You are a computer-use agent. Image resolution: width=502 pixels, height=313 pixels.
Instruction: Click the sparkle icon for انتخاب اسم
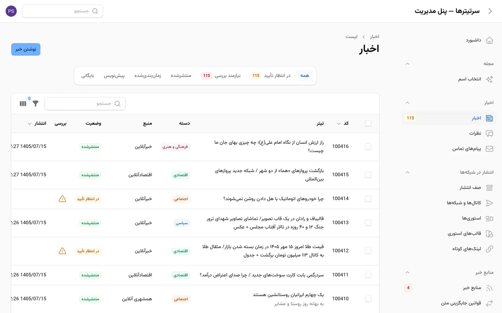click(489, 79)
